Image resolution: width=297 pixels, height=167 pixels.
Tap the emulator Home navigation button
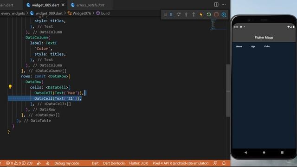[264, 153]
